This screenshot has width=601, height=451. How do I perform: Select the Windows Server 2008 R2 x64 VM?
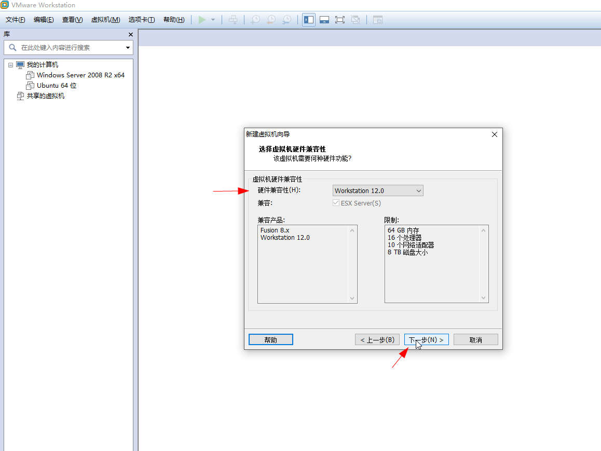[80, 75]
